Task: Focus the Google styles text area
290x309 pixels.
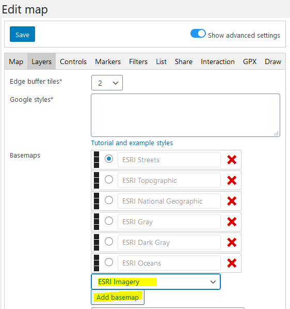Action: 186,115
